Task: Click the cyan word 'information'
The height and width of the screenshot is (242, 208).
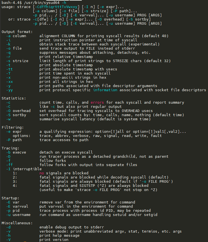Action: point(105,90)
